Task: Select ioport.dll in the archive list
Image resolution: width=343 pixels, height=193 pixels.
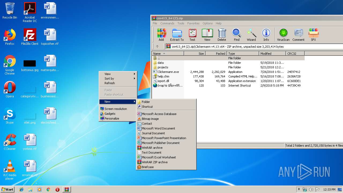Action: (x=228, y=81)
